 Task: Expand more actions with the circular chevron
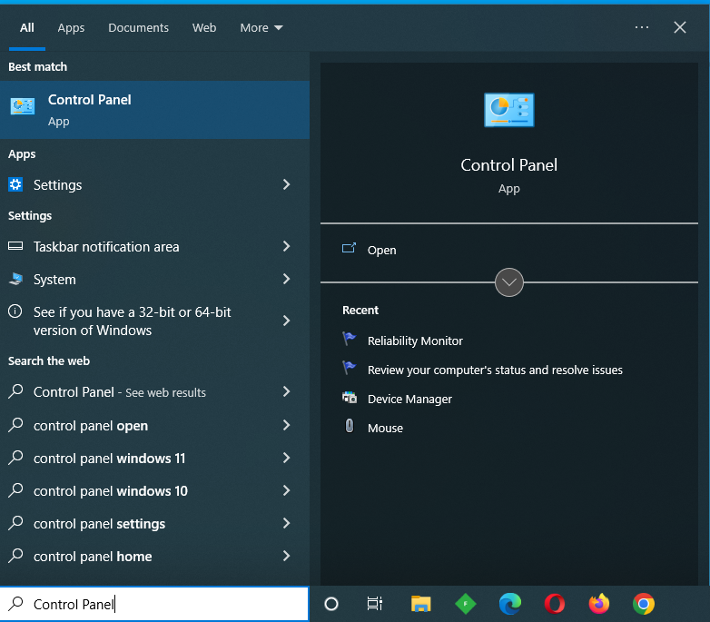(x=509, y=282)
